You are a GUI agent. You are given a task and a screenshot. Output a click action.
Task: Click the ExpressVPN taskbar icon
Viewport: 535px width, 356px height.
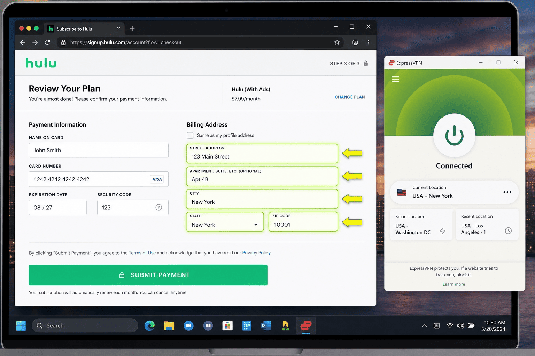306,326
